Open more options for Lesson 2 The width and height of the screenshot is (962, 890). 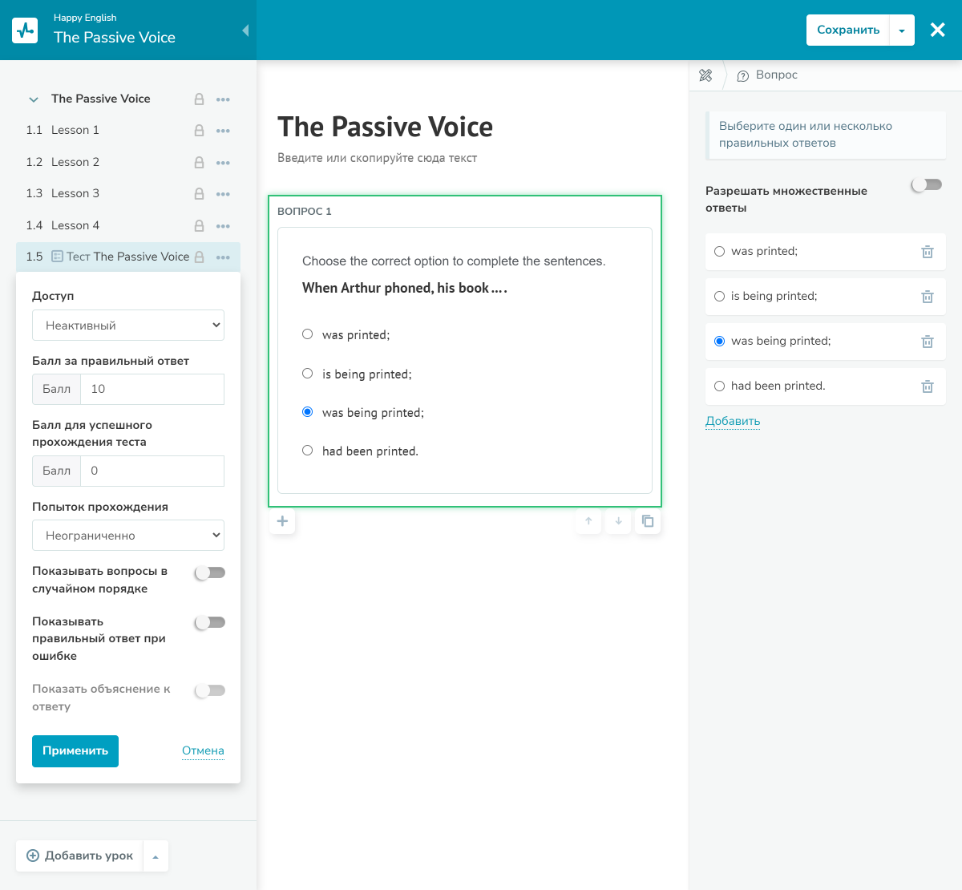[x=223, y=163]
